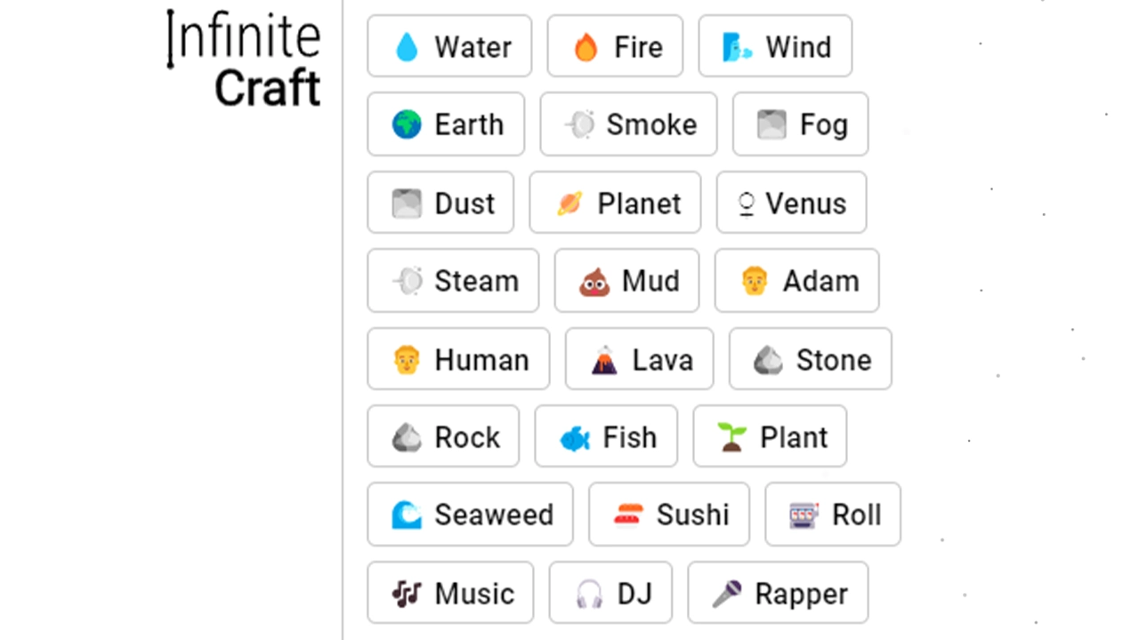Select the Wind element
This screenshot has width=1139, height=640.
[x=775, y=46]
